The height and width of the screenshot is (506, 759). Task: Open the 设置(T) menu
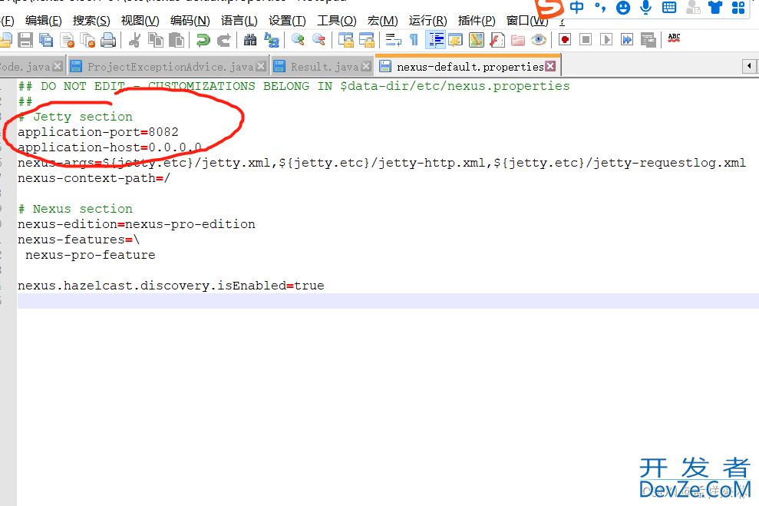pyautogui.click(x=287, y=21)
